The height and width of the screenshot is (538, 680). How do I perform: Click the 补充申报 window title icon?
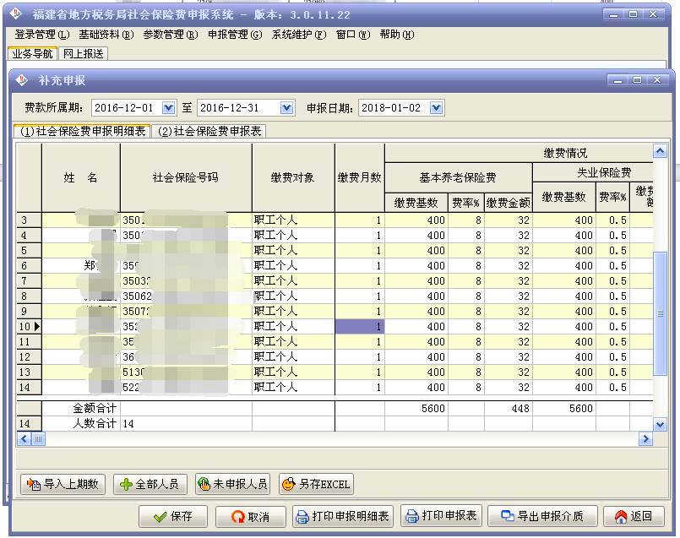pos(21,80)
